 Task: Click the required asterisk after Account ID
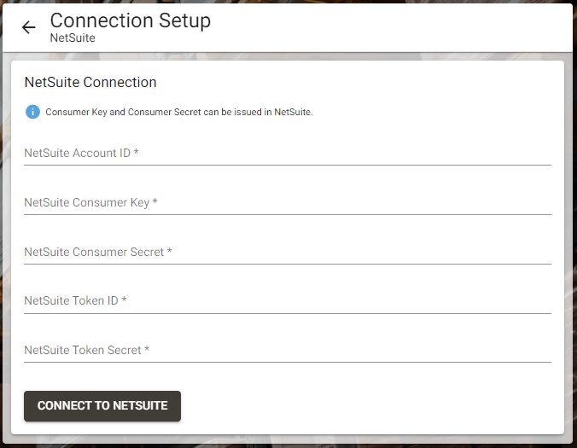pos(136,152)
